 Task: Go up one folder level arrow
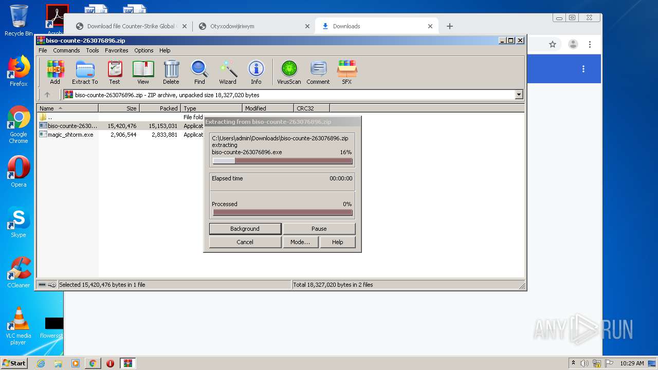(x=47, y=95)
